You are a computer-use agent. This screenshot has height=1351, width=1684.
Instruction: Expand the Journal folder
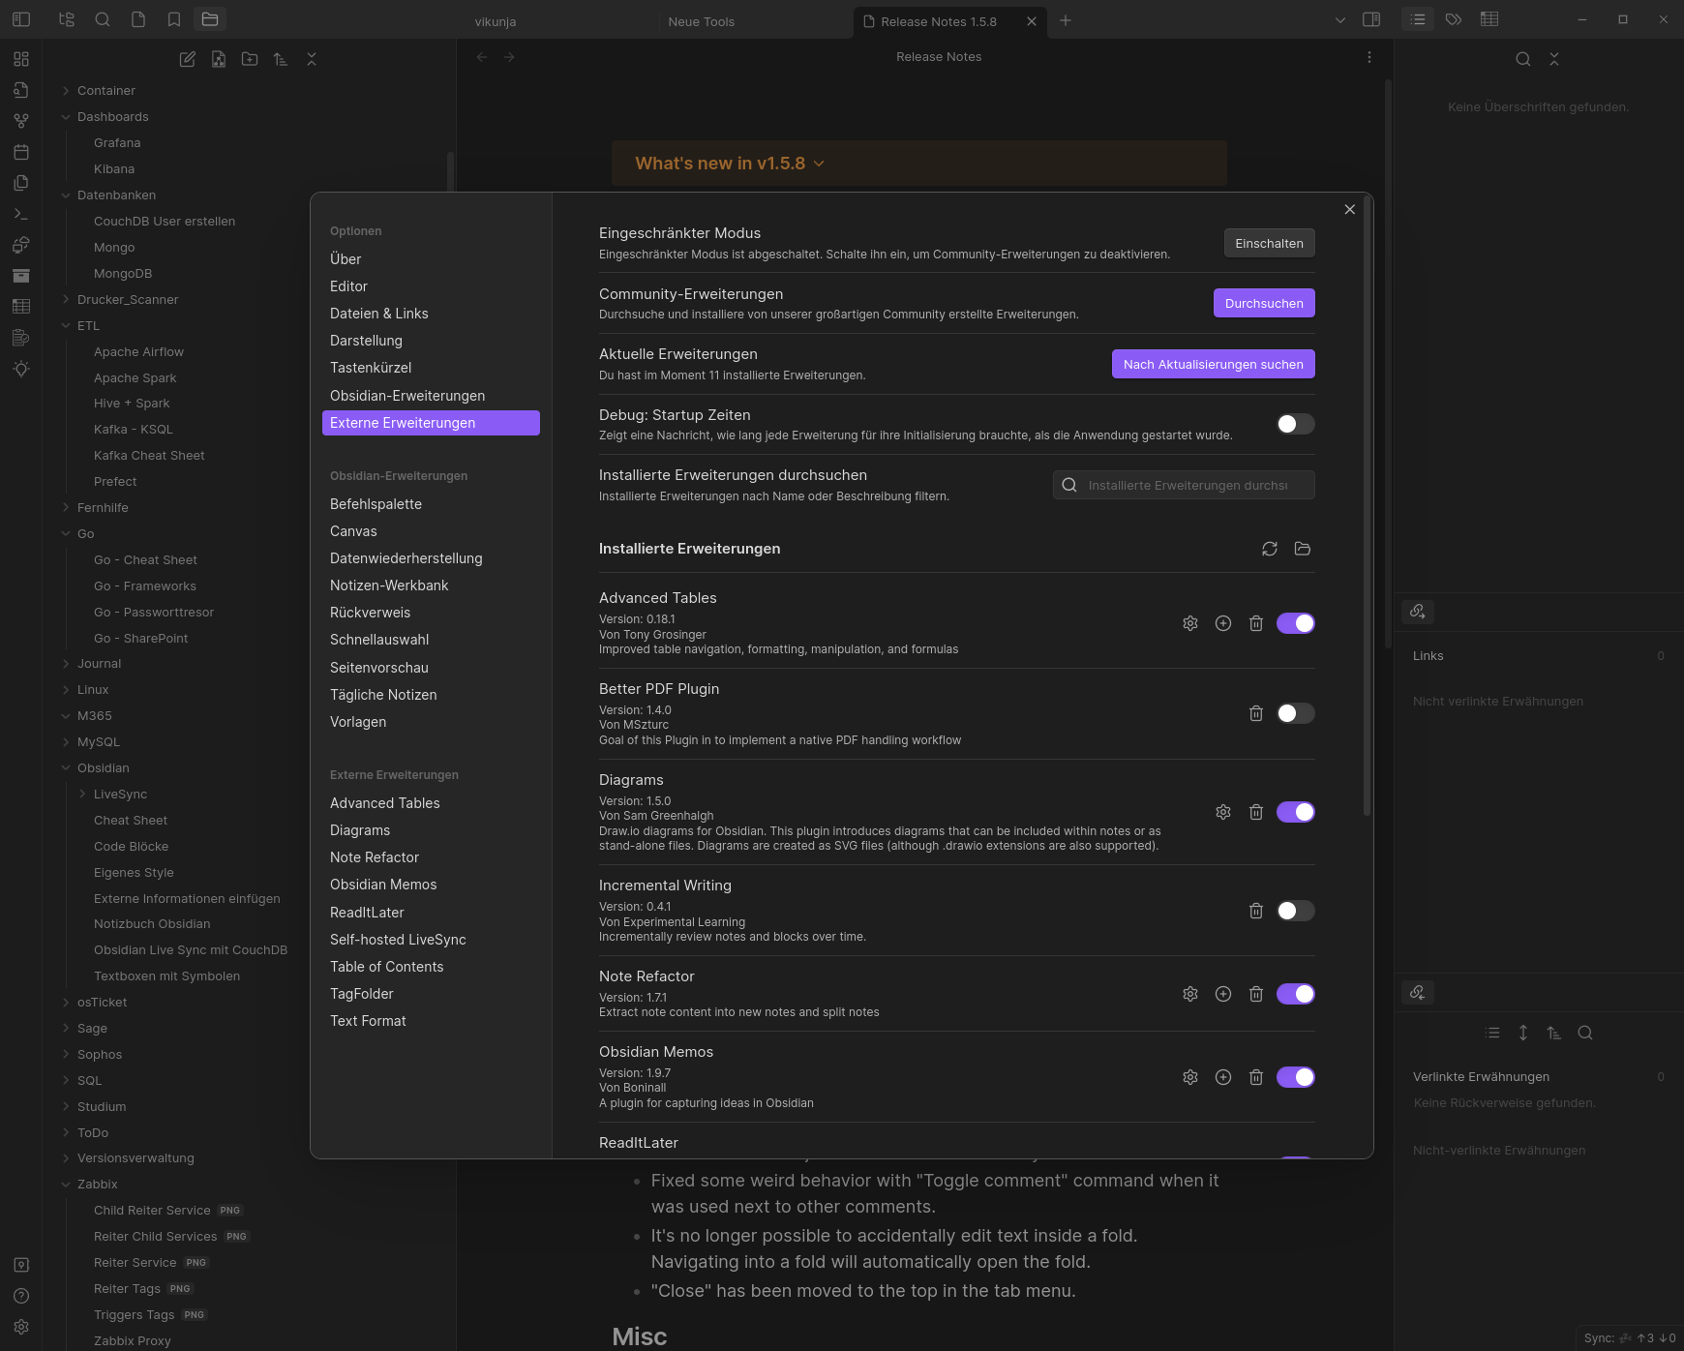click(66, 664)
